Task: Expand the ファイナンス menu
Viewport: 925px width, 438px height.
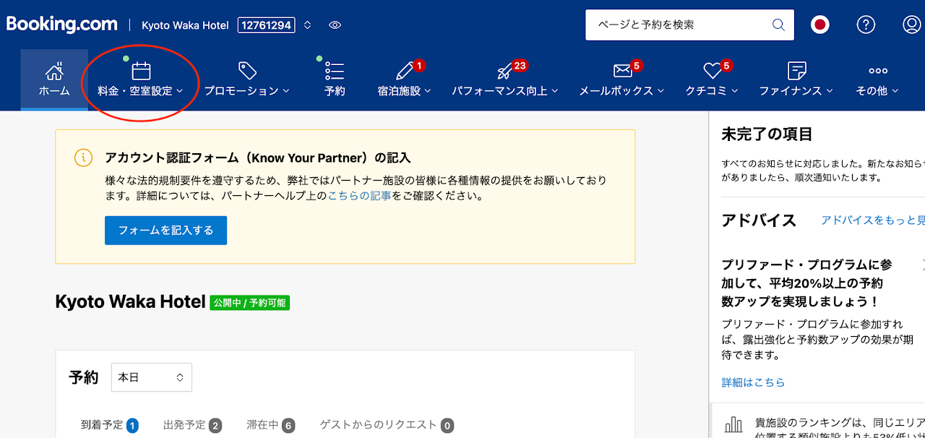Action: [x=796, y=80]
